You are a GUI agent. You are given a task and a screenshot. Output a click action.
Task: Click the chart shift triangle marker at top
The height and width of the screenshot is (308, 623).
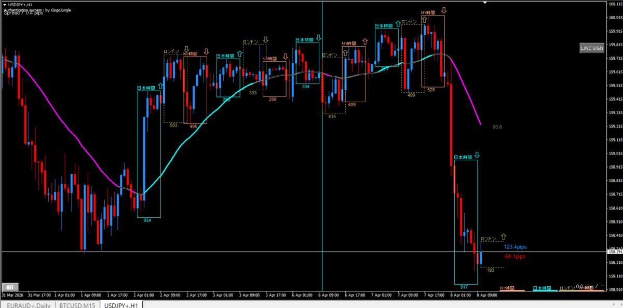click(x=485, y=3)
